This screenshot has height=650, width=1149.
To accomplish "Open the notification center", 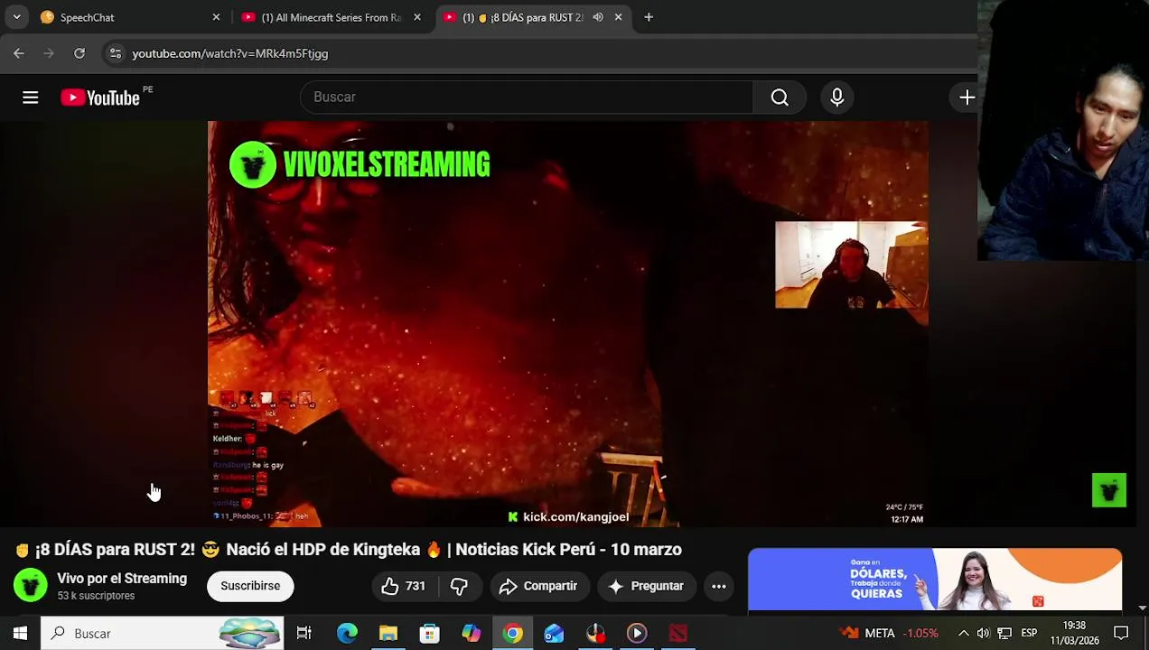I will point(1121,633).
